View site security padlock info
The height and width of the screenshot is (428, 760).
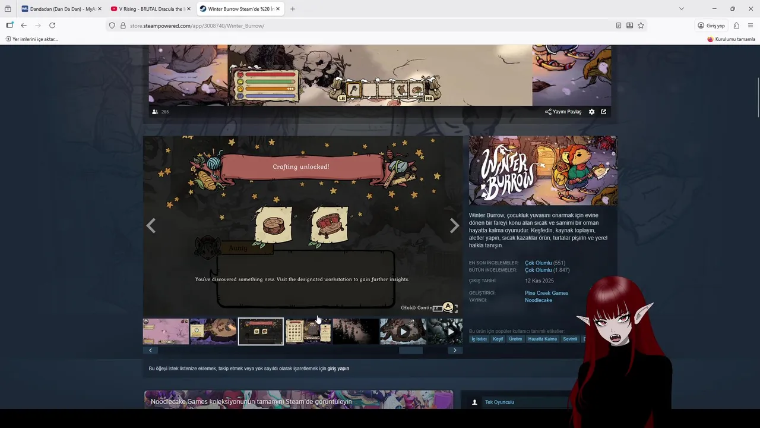tap(123, 26)
